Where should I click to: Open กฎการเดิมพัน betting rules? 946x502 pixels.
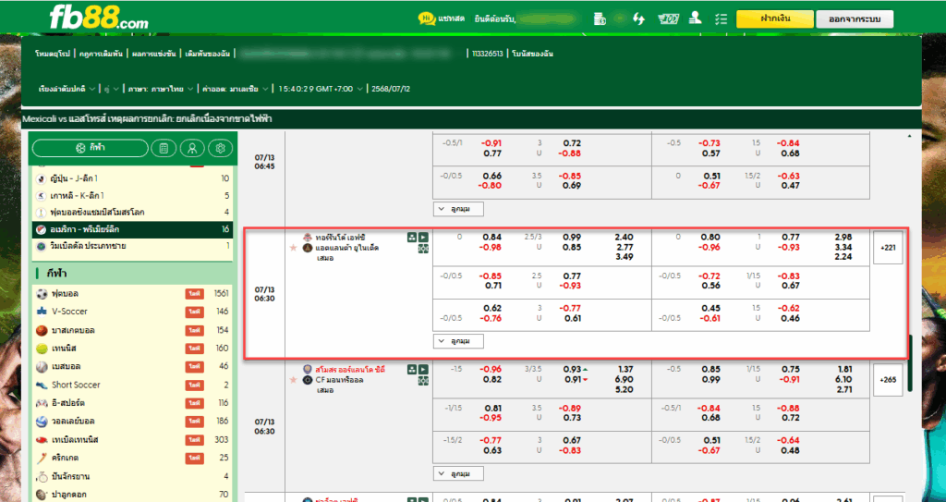tap(101, 54)
